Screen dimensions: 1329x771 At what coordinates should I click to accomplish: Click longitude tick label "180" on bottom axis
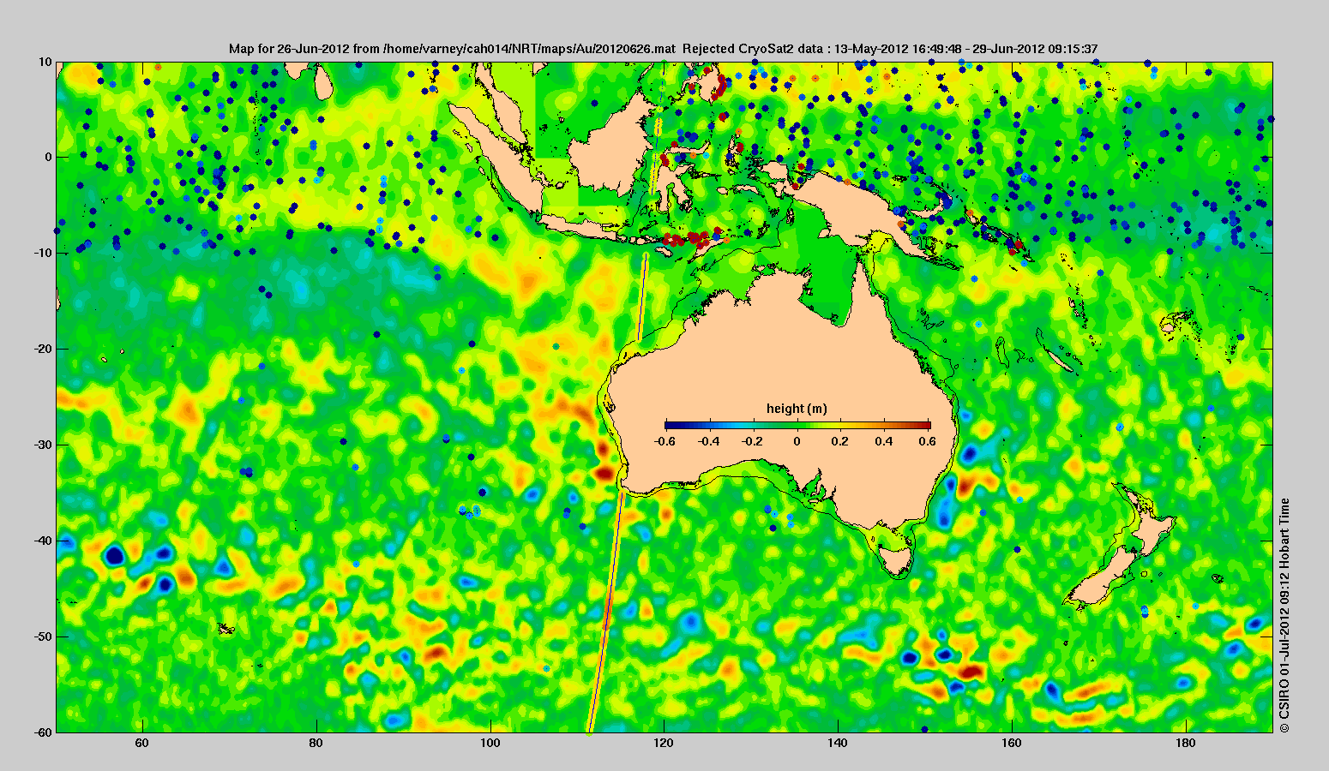point(1186,744)
